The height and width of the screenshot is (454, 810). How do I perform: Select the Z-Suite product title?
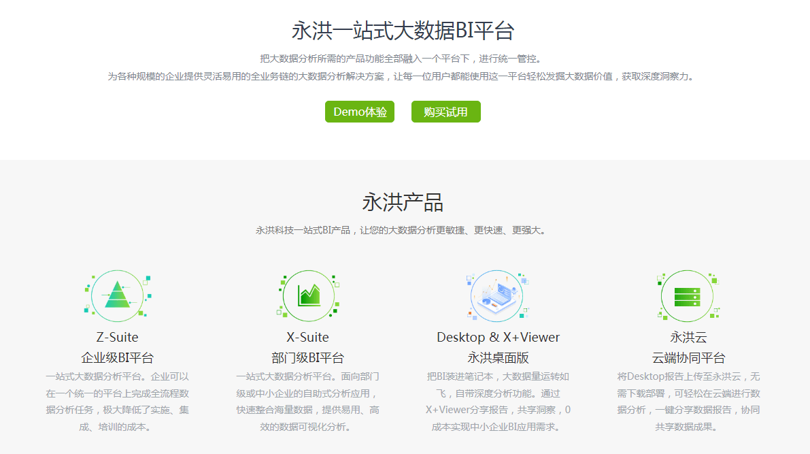click(x=117, y=337)
